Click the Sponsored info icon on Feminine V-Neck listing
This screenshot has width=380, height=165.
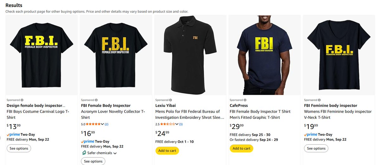tap(320, 100)
